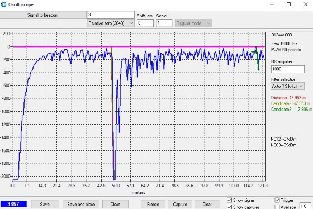Maximize the Oscilloscope window
313x209 pixels.
[x=288, y=4]
